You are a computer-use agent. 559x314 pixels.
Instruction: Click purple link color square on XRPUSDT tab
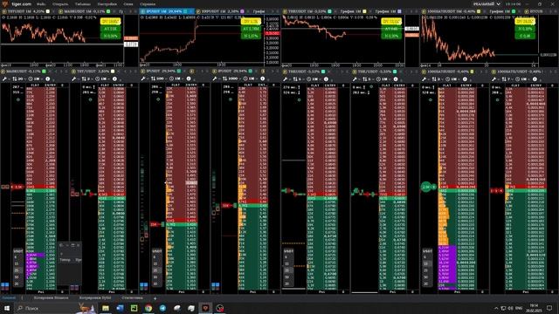[x=242, y=11]
